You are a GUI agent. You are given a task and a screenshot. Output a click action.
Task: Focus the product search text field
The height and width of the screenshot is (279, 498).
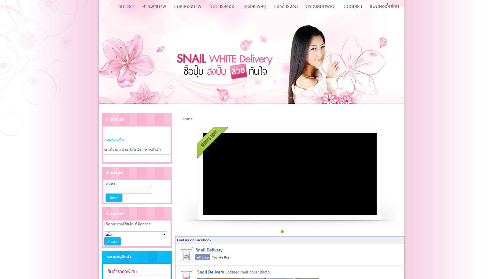pos(129,190)
